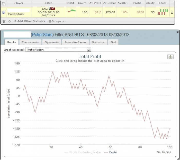The width and height of the screenshot is (180, 160).
Task: Toggle the Profit legend series
Action: (110, 152)
